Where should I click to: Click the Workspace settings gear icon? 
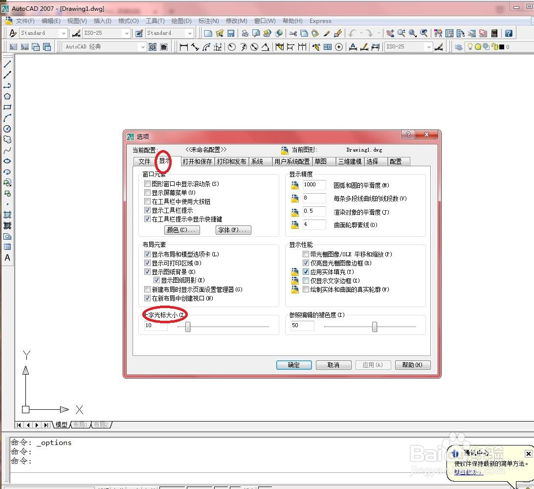153,46
